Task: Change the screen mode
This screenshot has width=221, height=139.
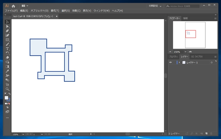Action: [x=7, y=112]
